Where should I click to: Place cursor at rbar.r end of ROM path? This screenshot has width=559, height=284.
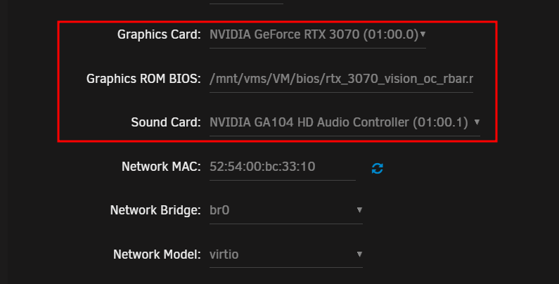[x=473, y=79]
